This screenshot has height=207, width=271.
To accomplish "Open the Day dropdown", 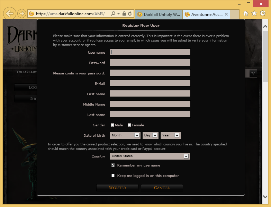I will (x=150, y=135).
